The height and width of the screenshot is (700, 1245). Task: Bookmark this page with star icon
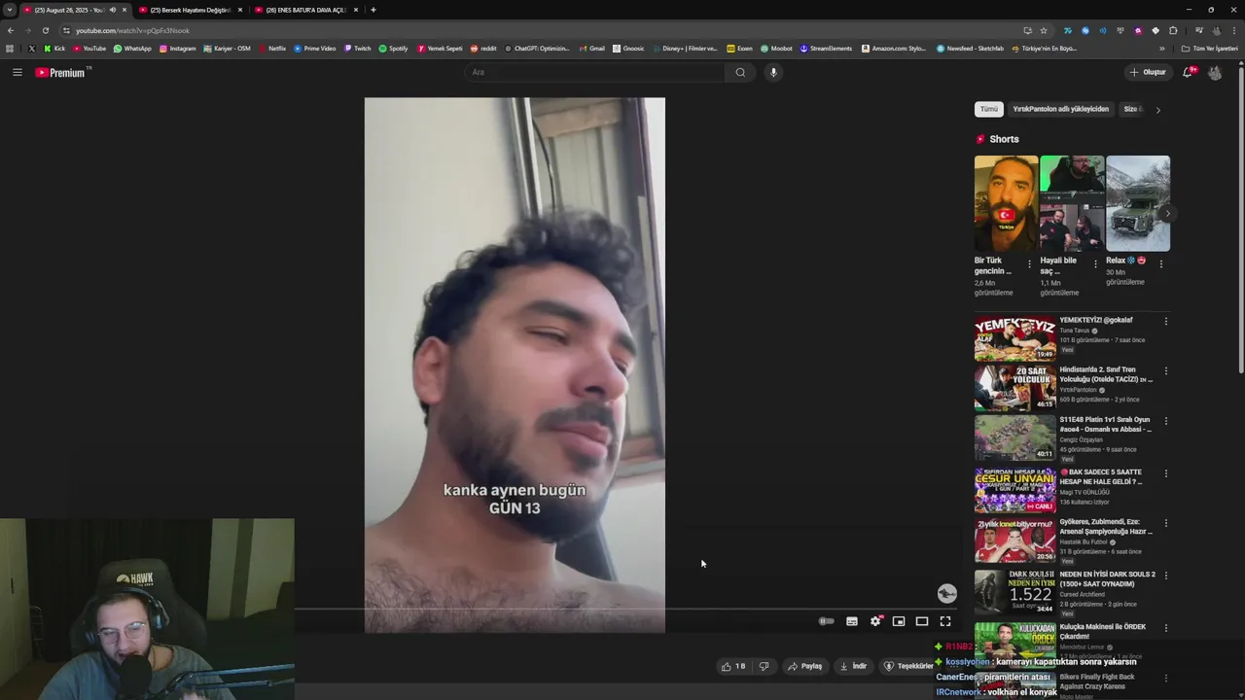click(x=1044, y=30)
